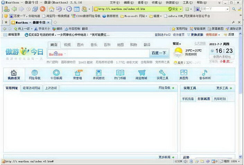
Task: Expand the address bar security 安全 dropdown
Action: click(181, 9)
